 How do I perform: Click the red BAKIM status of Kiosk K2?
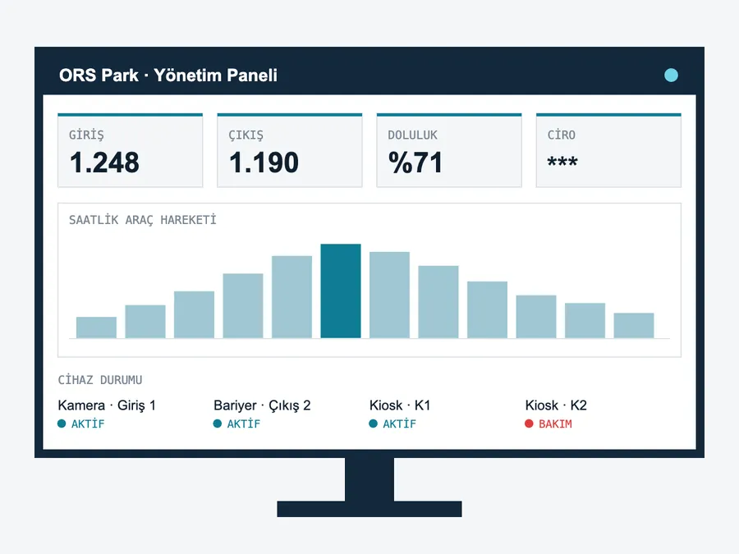[x=549, y=424]
